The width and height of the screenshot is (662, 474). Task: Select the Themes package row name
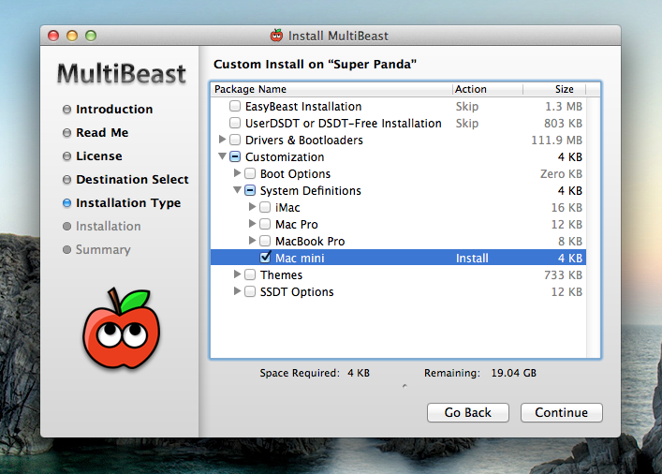coord(281,275)
